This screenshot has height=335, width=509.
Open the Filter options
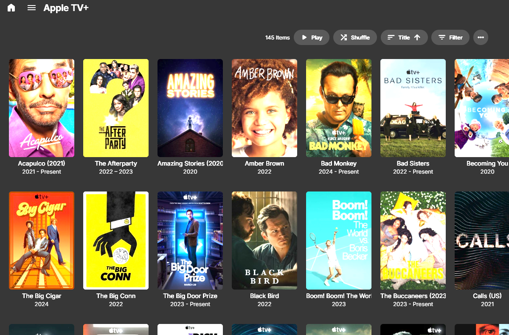pyautogui.click(x=450, y=37)
